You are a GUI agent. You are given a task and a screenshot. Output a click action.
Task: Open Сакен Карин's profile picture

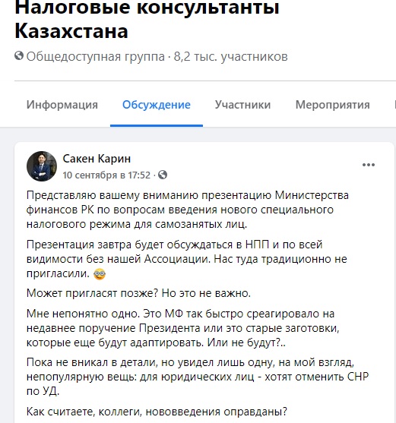(42, 166)
